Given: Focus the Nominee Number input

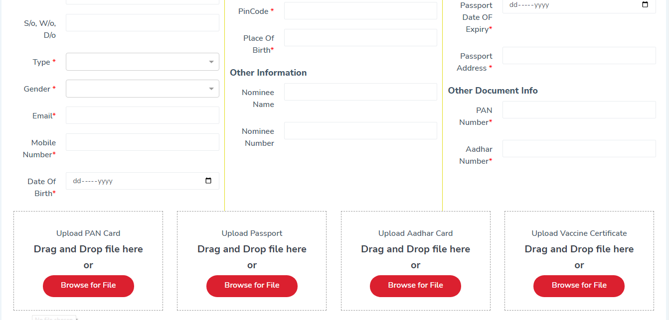Looking at the screenshot, I should click(x=360, y=130).
